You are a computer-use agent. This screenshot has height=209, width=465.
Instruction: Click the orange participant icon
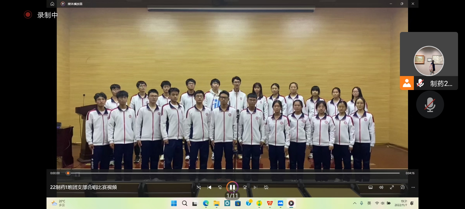point(407,83)
